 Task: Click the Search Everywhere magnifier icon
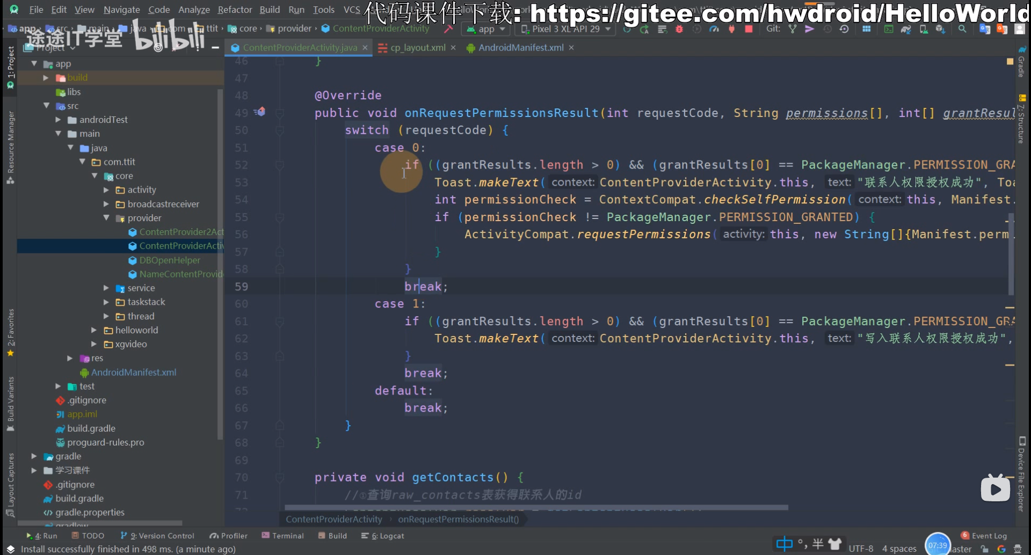click(x=962, y=29)
